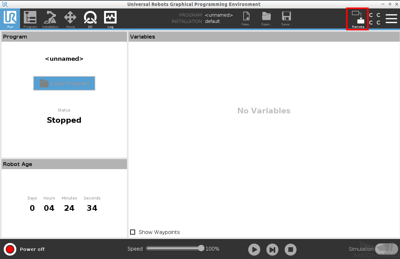Click the Open folder icon
This screenshot has width=400, height=259.
click(266, 18)
